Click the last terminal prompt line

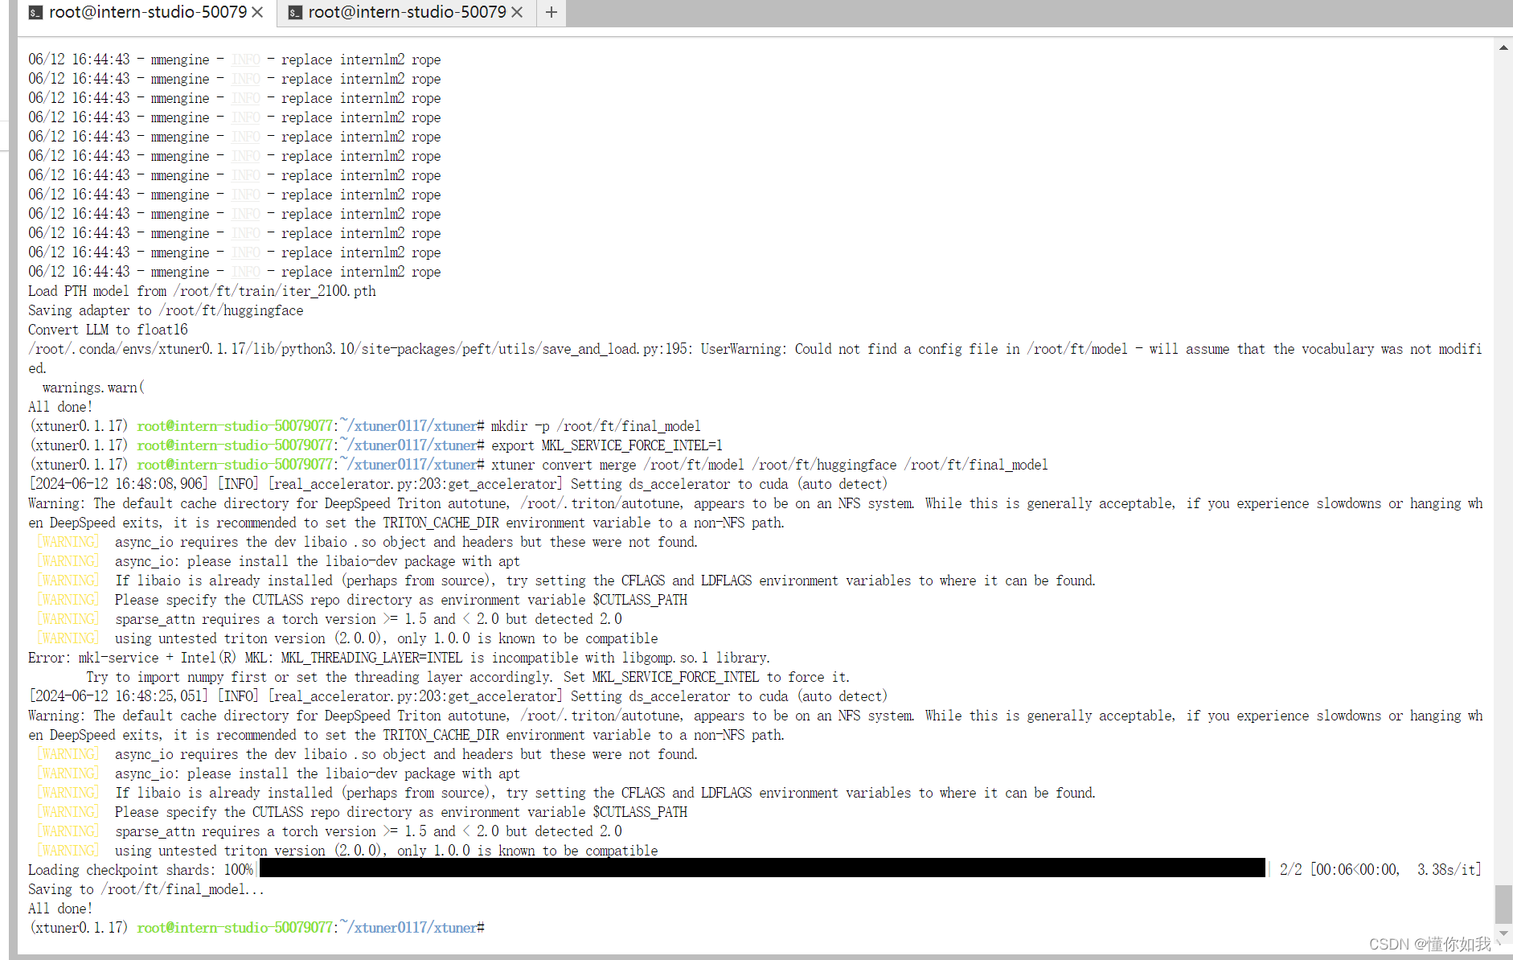(x=257, y=928)
